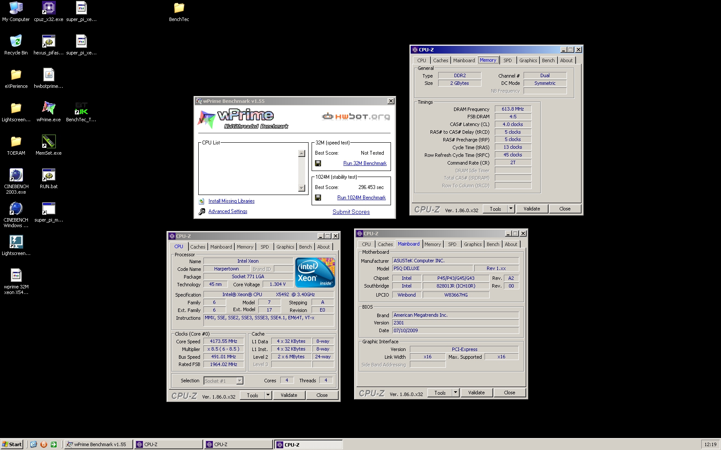Click the DRAM Frequency 613.8 MHz value
721x450 pixels.
(513, 109)
